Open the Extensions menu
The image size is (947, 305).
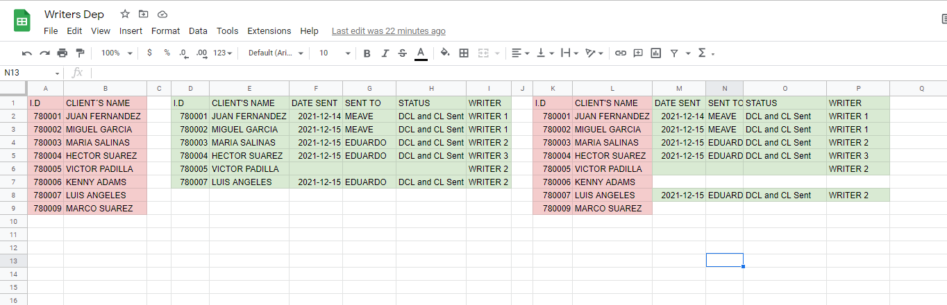269,31
